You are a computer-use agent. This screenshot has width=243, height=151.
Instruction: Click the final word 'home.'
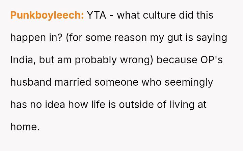pyautogui.click(x=25, y=127)
